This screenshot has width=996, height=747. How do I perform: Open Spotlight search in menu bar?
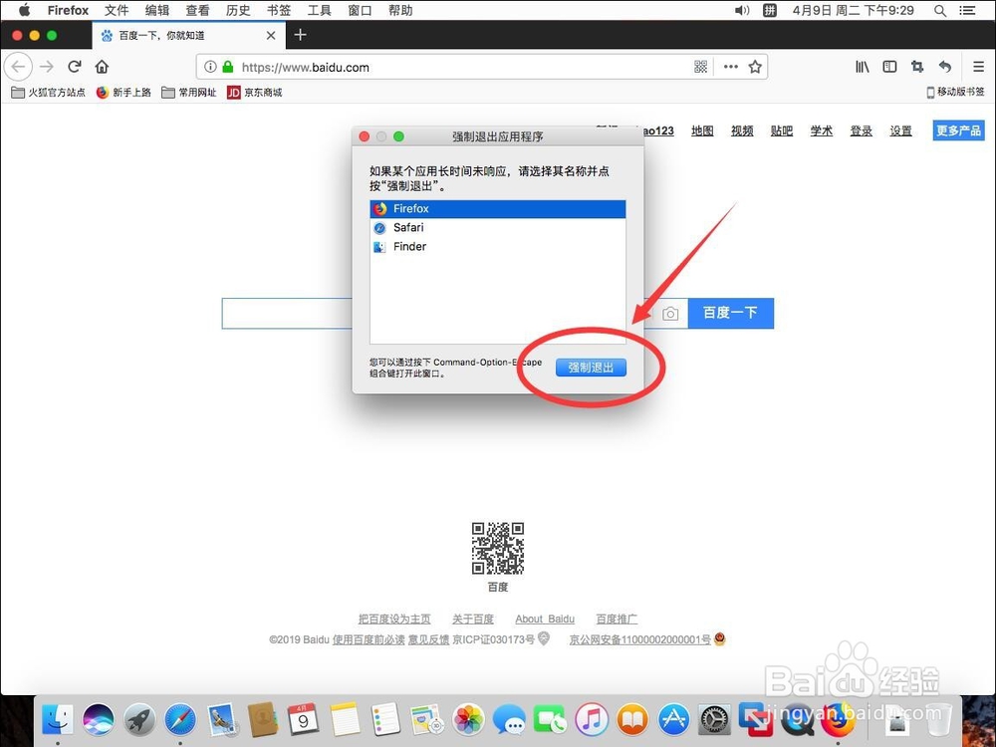click(940, 10)
